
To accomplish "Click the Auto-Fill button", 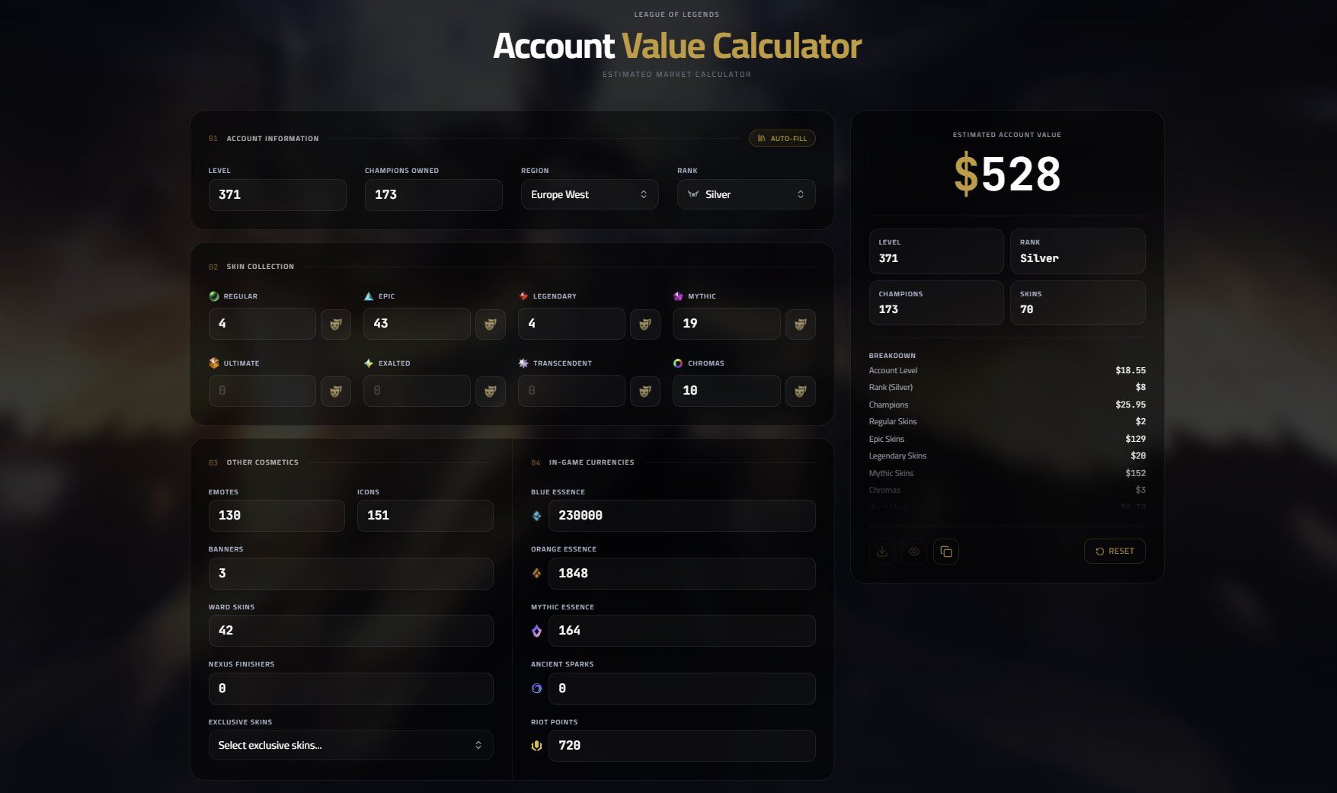I will click(x=782, y=139).
